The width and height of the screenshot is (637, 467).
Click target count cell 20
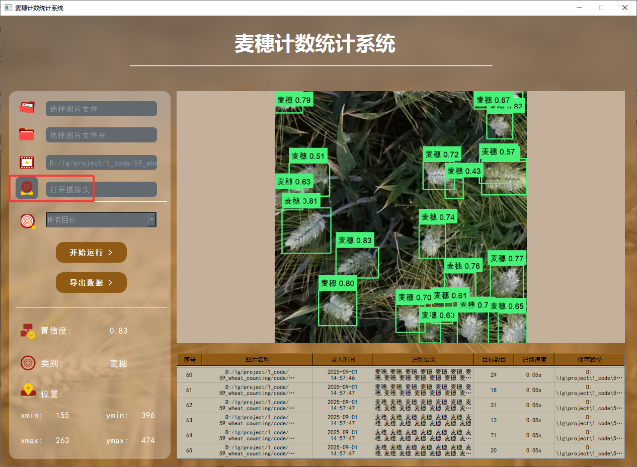point(494,450)
